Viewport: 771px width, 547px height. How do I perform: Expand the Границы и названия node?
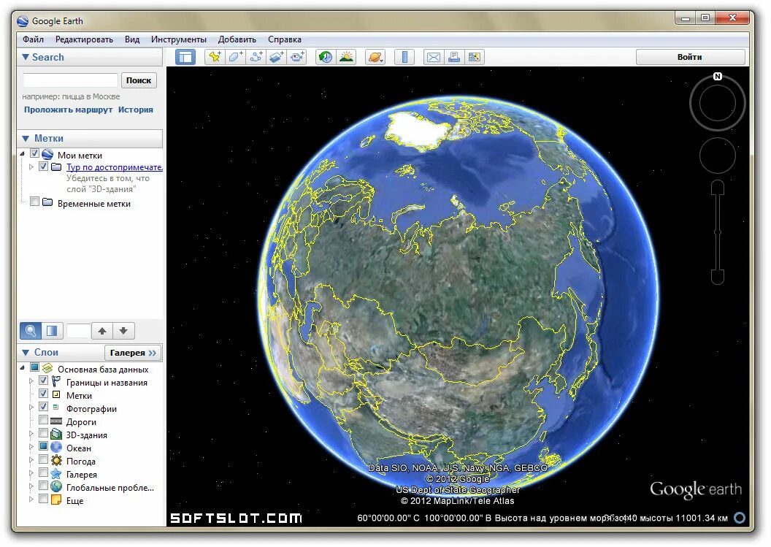pyautogui.click(x=31, y=382)
